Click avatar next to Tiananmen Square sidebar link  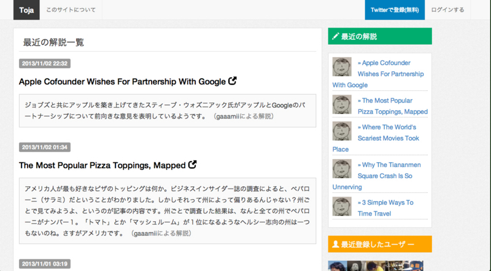point(342,169)
